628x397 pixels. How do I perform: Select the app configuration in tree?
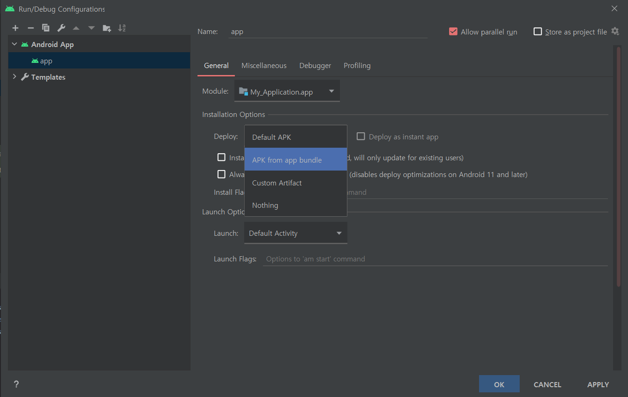99,61
